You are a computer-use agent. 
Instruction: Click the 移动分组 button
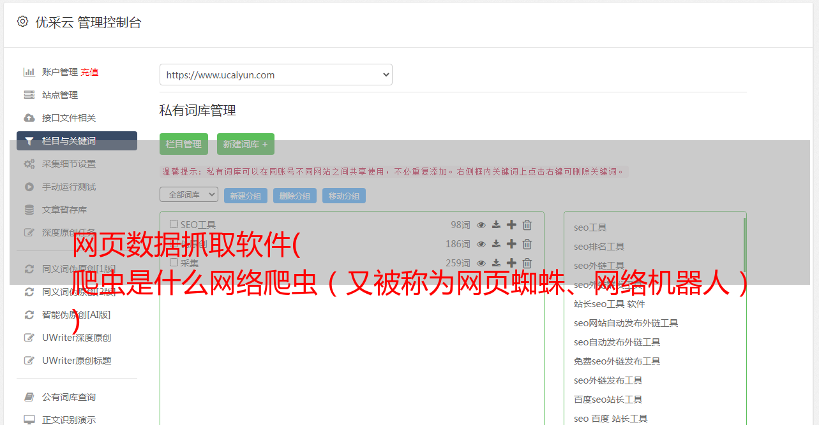coord(344,196)
